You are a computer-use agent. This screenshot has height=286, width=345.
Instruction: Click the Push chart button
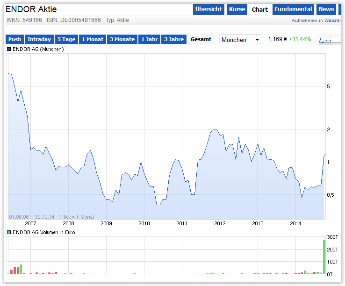14,39
